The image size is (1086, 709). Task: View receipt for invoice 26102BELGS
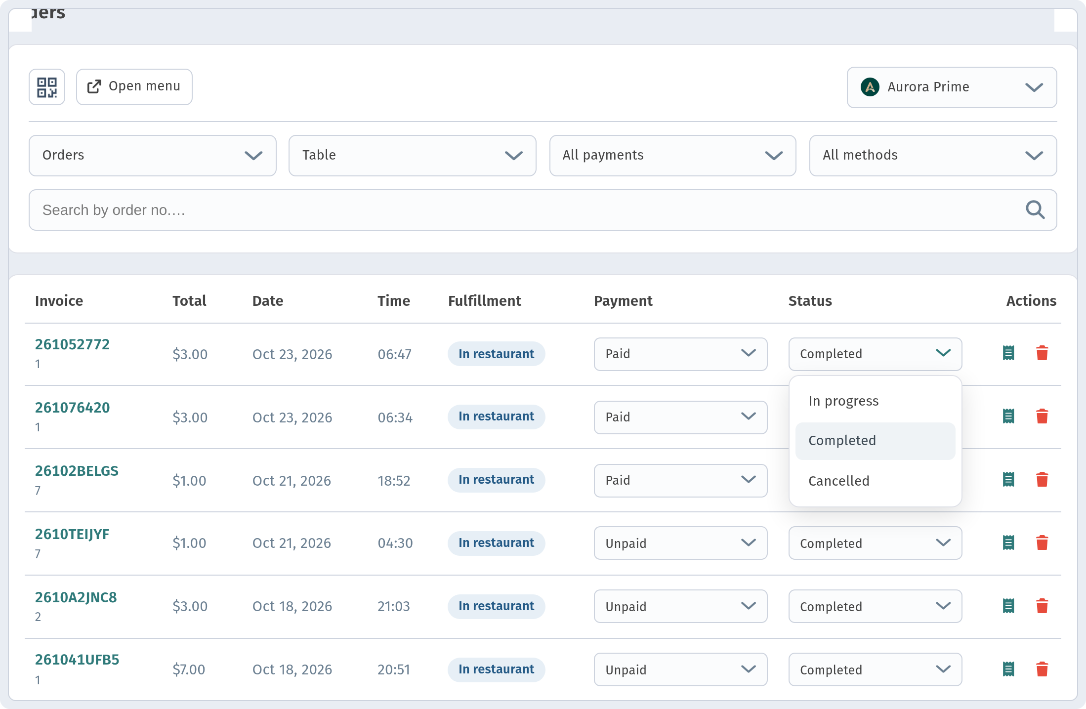pyautogui.click(x=1008, y=480)
